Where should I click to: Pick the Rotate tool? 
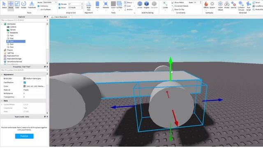click(x=24, y=5)
